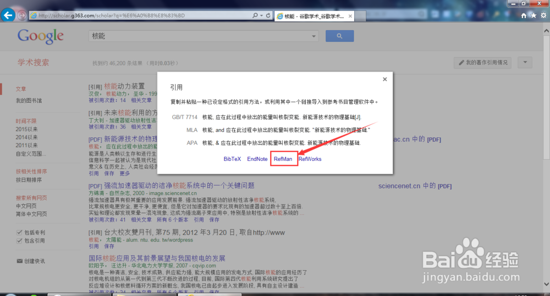Open sciencenet.cn 中的 [PDF] link
This screenshot has height=296, width=550.
pyautogui.click(x=415, y=186)
